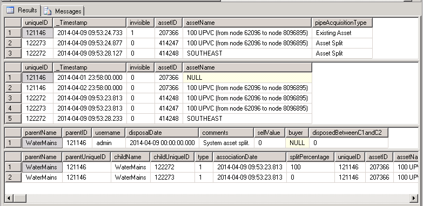Select the pipeAcquisitionType column header
Screen dimensions: 423x206
click(342, 23)
